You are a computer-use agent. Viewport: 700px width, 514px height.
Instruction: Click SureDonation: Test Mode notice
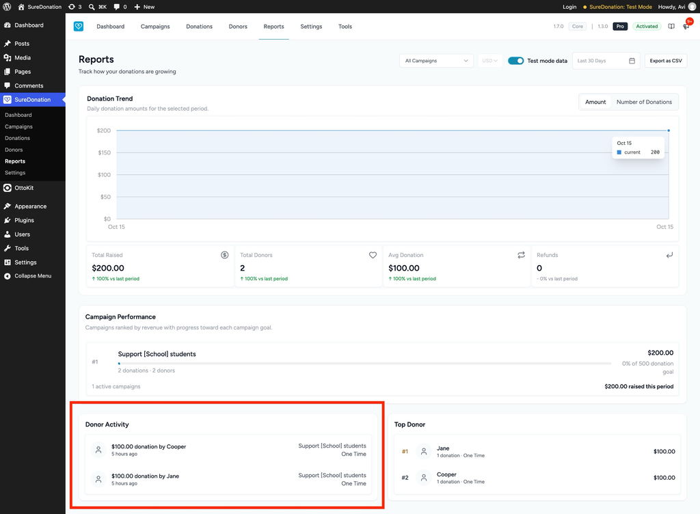point(617,7)
